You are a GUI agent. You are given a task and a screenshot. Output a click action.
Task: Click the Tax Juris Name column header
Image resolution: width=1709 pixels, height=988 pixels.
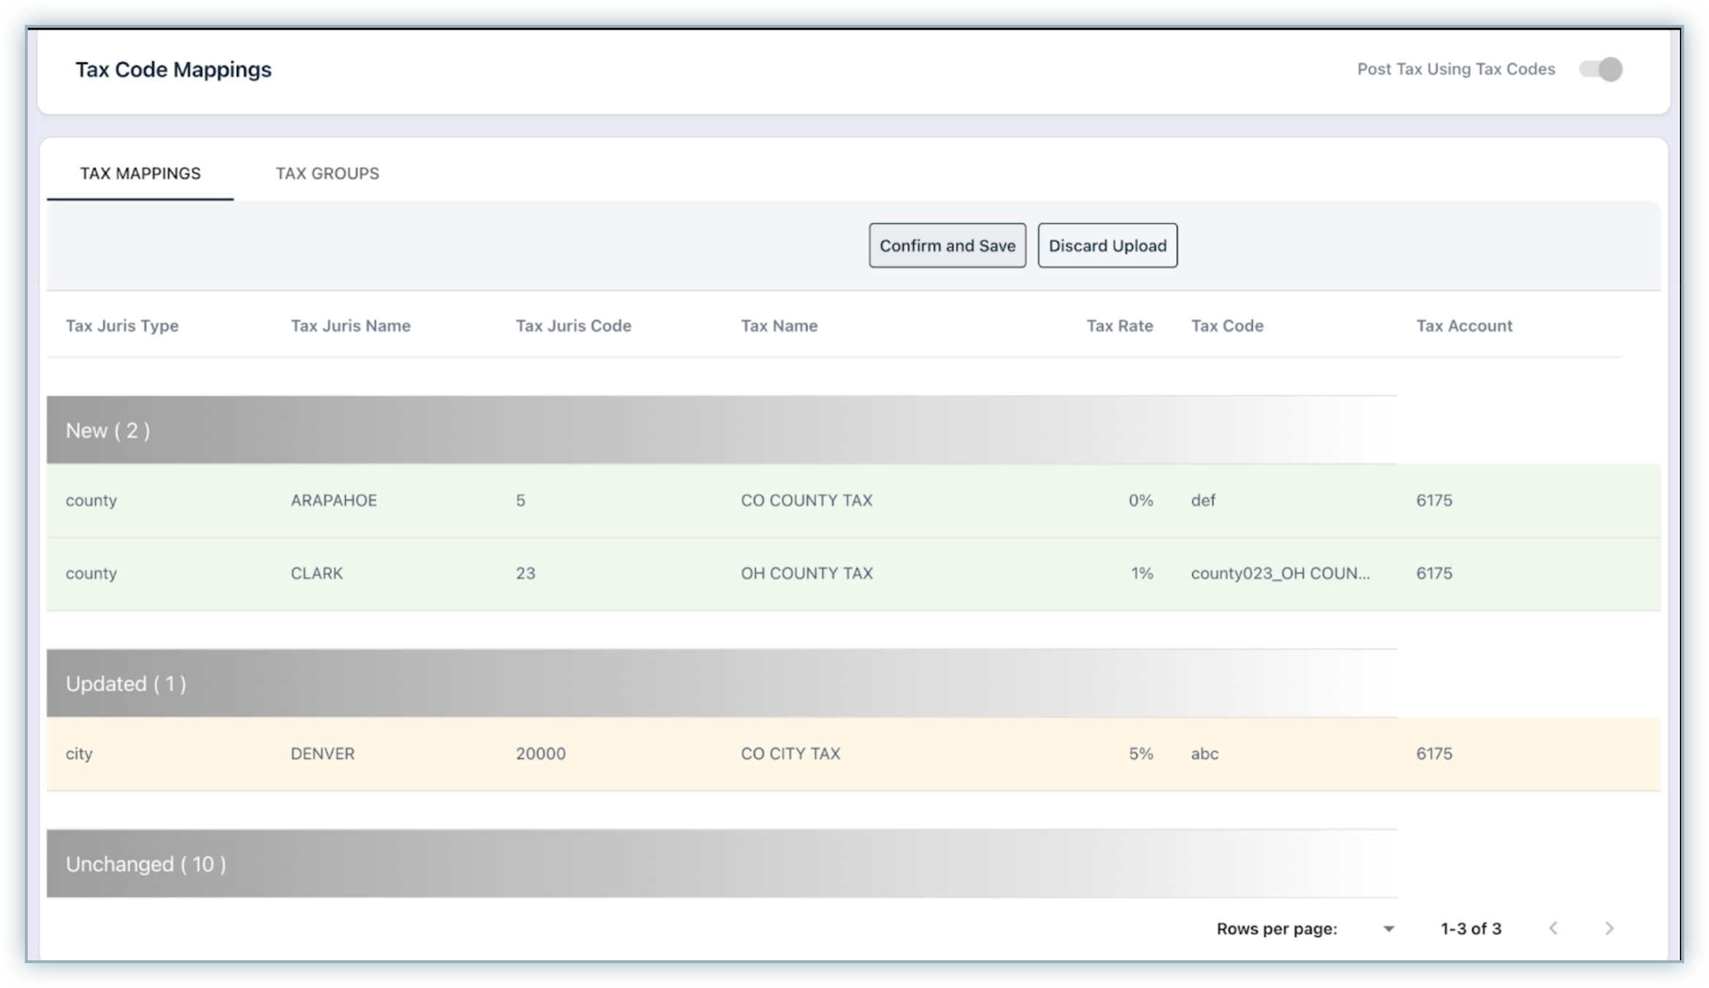click(350, 326)
